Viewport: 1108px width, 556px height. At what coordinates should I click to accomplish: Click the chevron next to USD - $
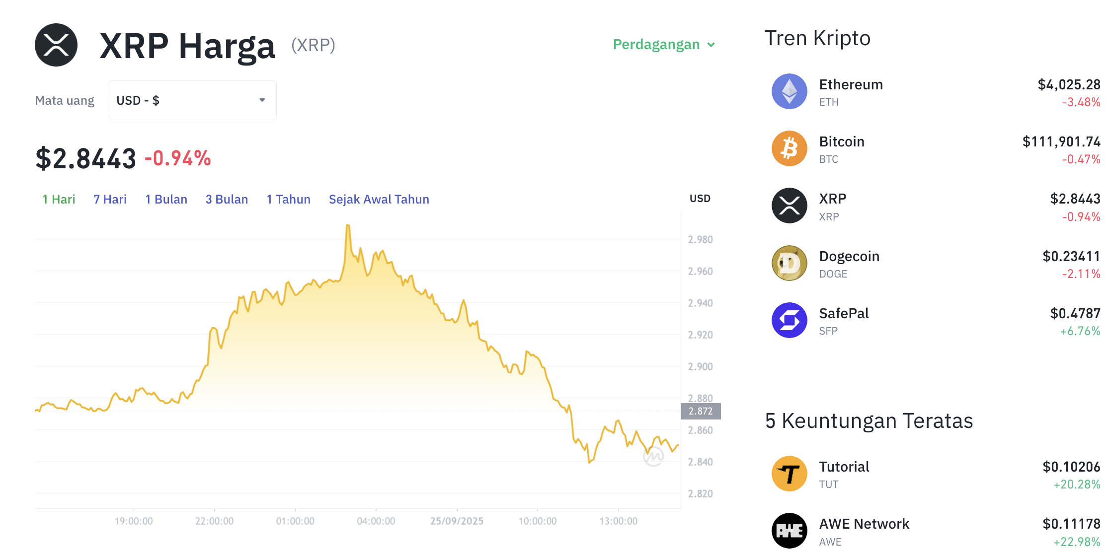pyautogui.click(x=262, y=100)
